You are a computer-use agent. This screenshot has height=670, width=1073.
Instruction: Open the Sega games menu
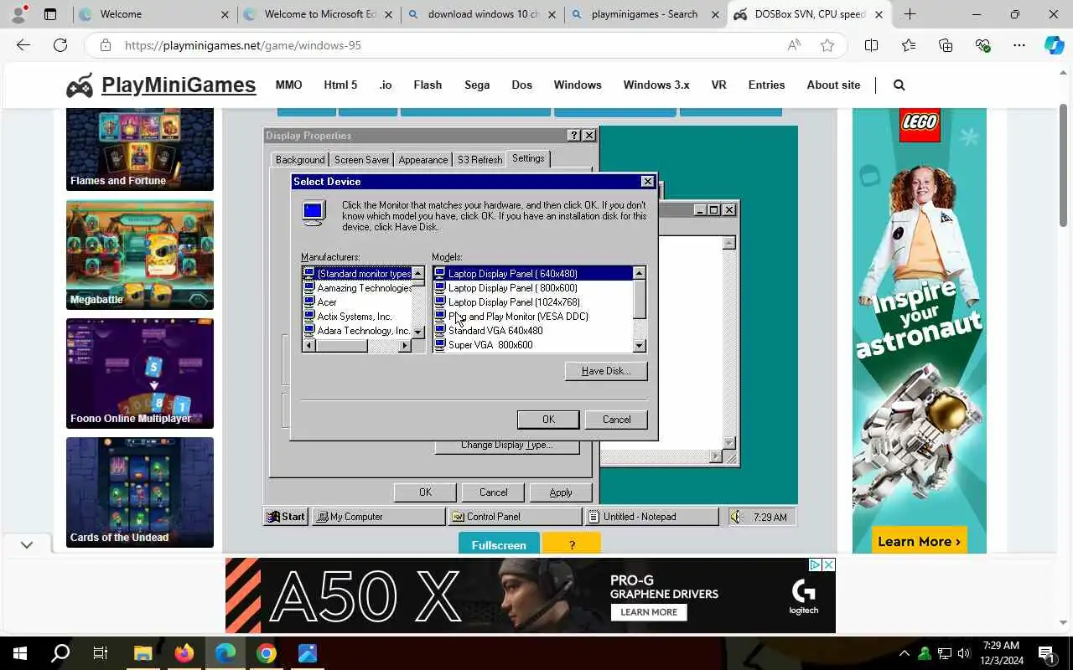tap(477, 85)
